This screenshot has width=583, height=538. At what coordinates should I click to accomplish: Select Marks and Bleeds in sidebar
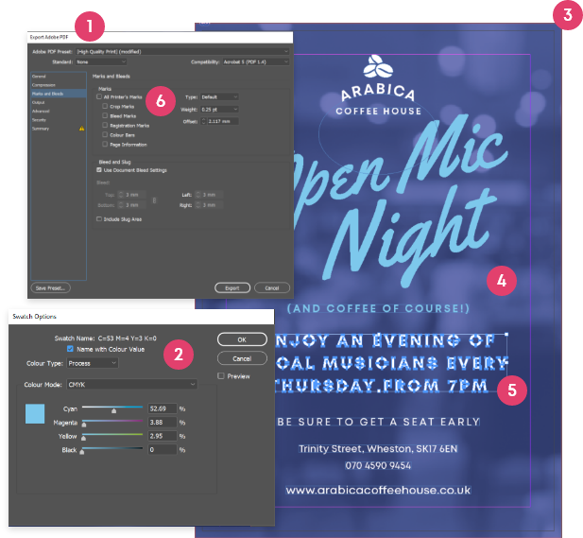point(59,94)
